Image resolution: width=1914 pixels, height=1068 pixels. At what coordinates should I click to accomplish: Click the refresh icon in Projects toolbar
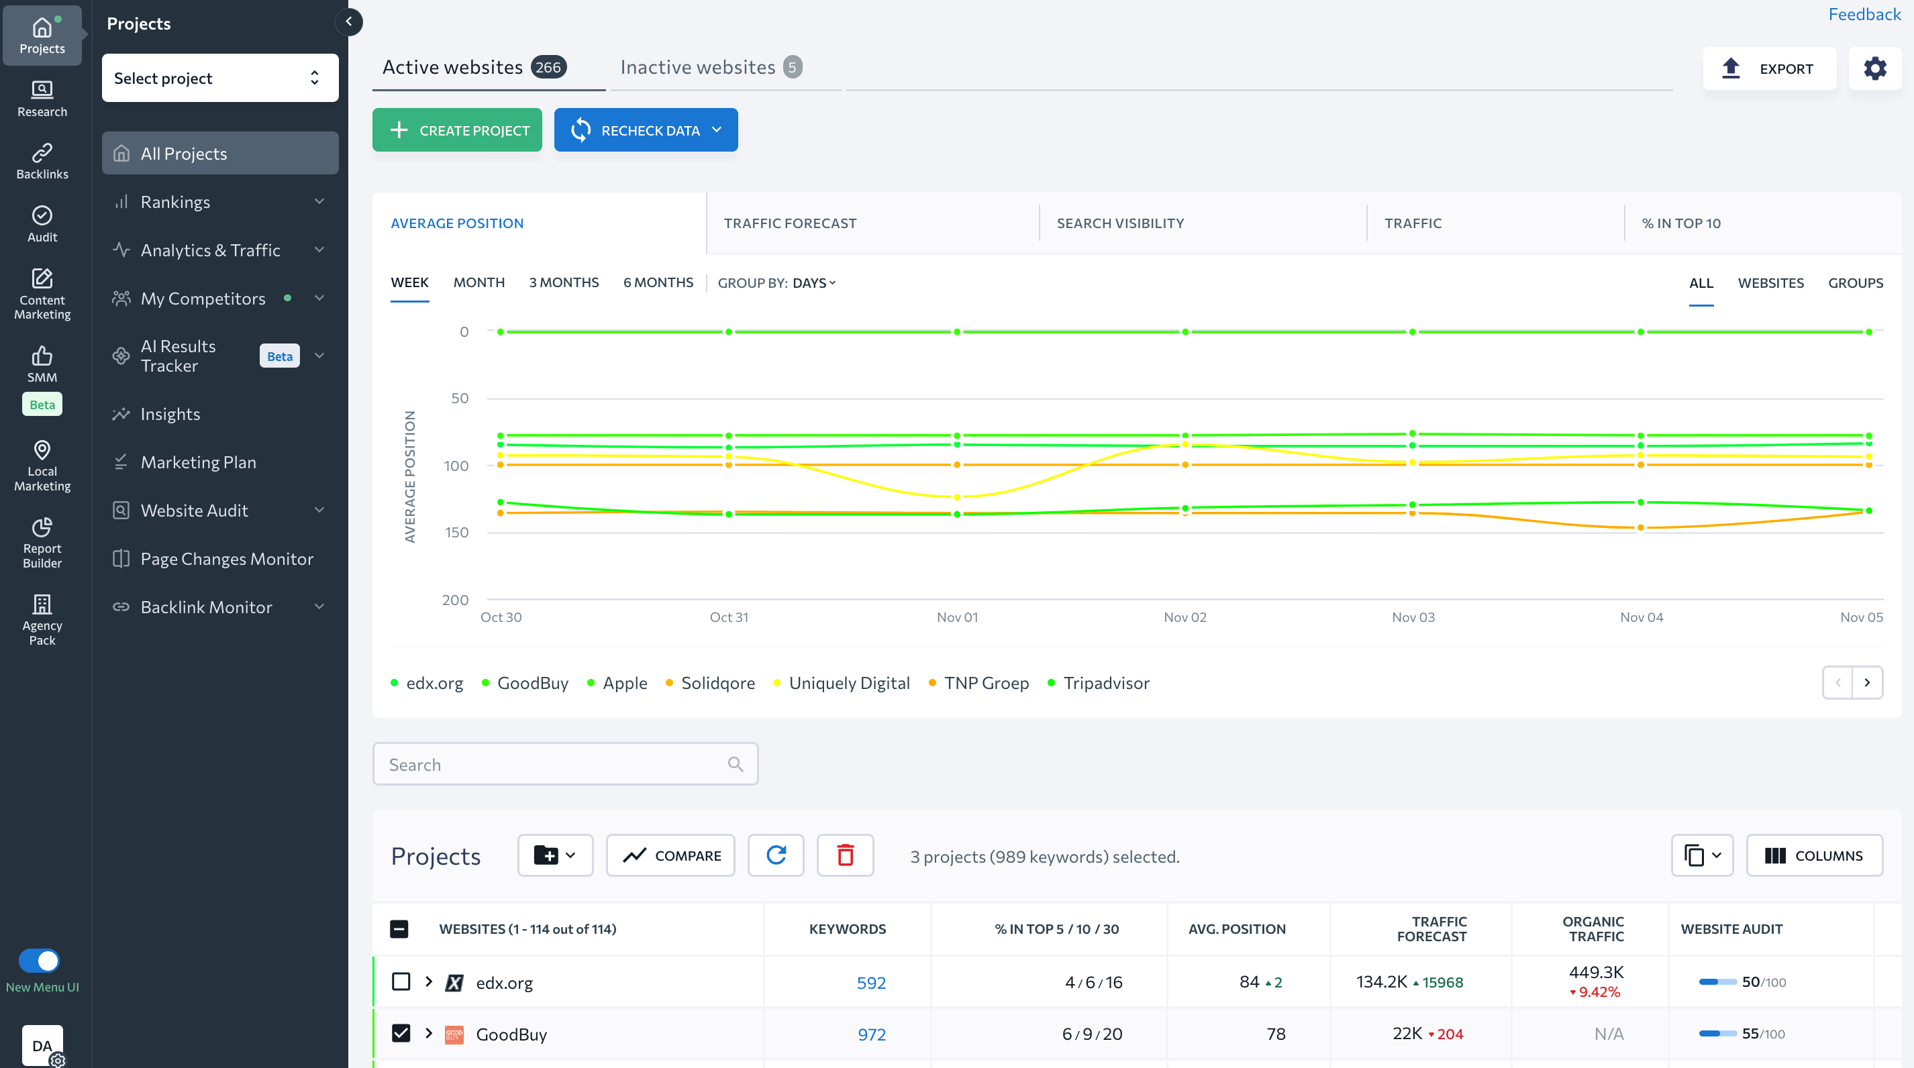coord(776,855)
